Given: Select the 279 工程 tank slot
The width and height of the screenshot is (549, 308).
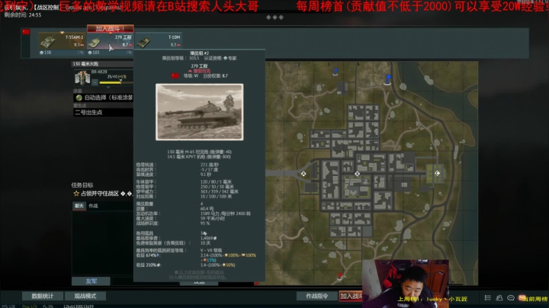Looking at the screenshot, I should tap(110, 42).
